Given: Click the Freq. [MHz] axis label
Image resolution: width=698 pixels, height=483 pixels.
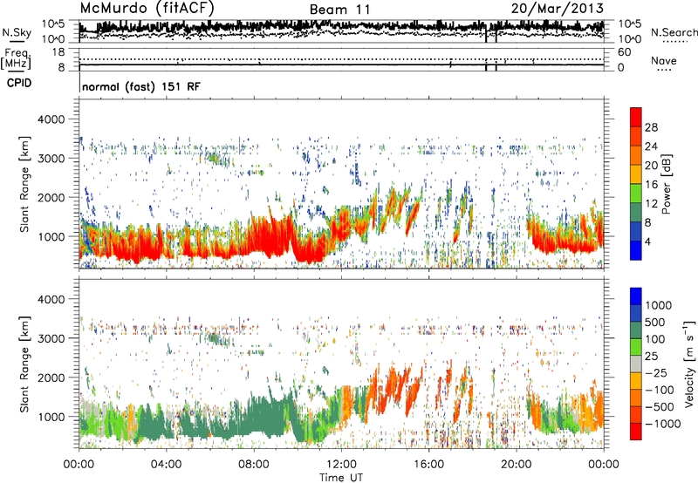Looking at the screenshot, I should tap(16, 58).
